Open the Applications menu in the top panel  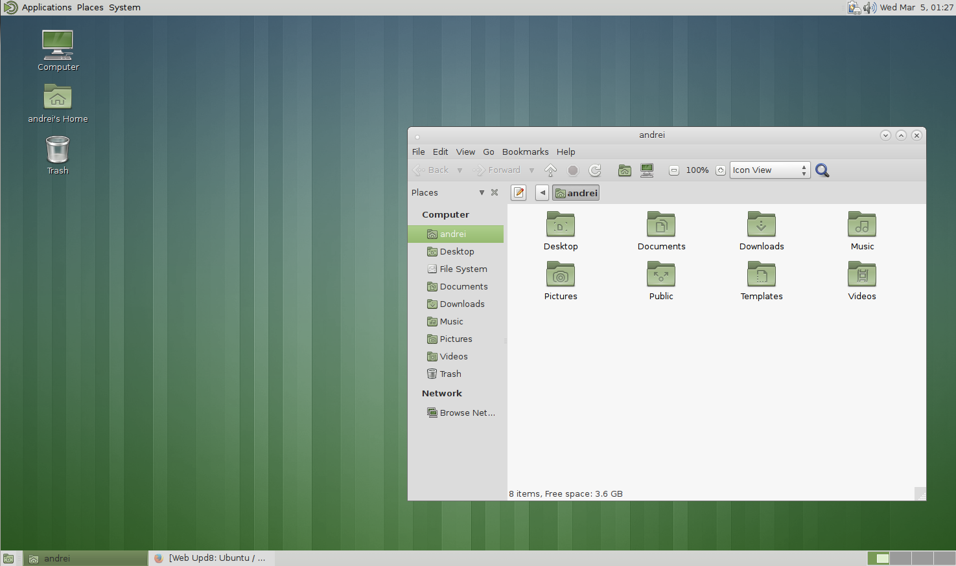coord(46,7)
